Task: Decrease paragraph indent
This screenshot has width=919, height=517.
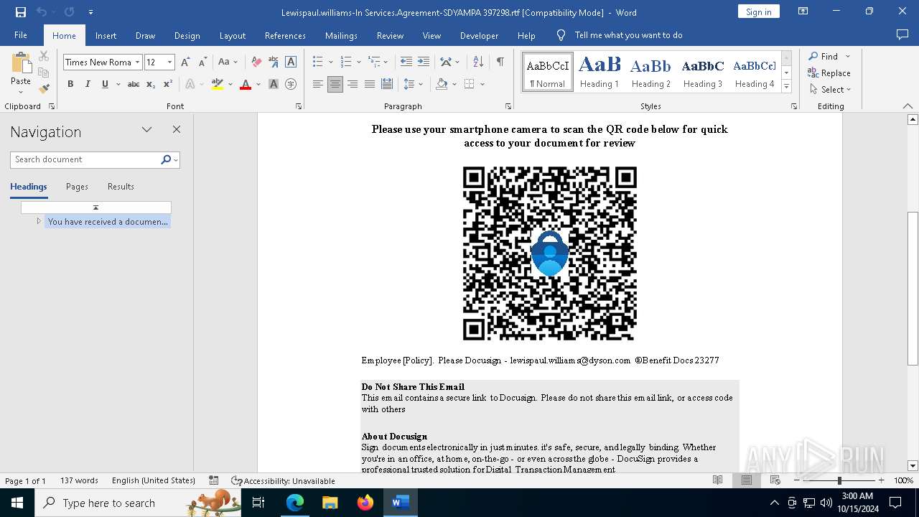Action: (406, 62)
